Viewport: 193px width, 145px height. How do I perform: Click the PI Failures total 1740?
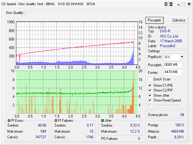[x=90, y=137]
